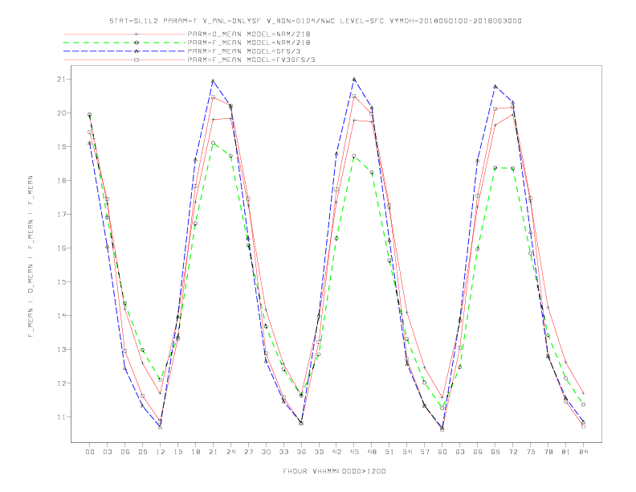Click the vertical y-axis label F_MEAN | O_MEAN

(x=31, y=256)
